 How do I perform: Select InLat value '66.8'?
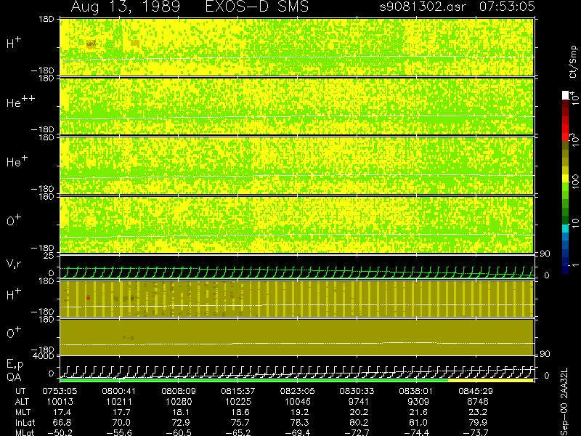(64, 422)
